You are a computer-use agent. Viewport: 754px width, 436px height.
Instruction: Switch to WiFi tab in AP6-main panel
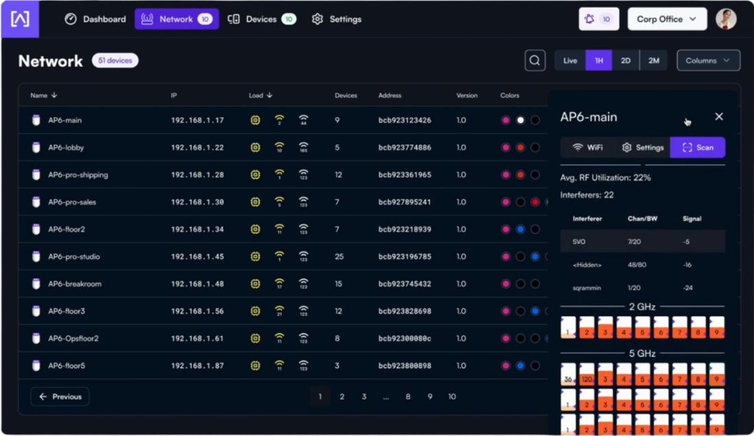[587, 147]
